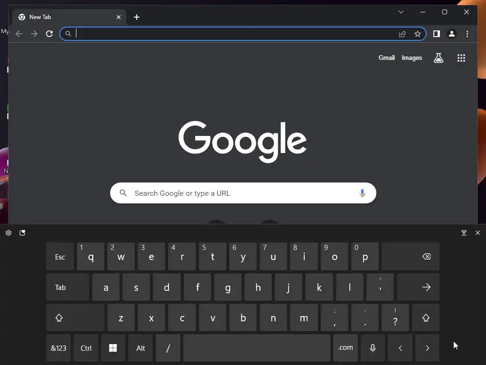Tap the w key

[121, 256]
